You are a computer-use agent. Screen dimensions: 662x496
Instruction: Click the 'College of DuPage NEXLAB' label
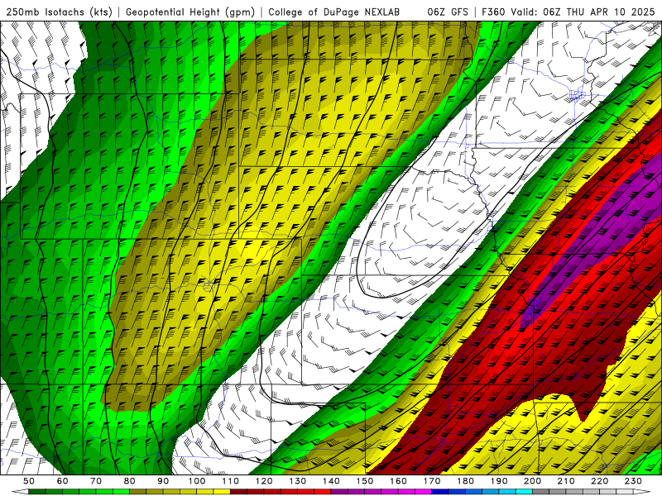pos(334,12)
